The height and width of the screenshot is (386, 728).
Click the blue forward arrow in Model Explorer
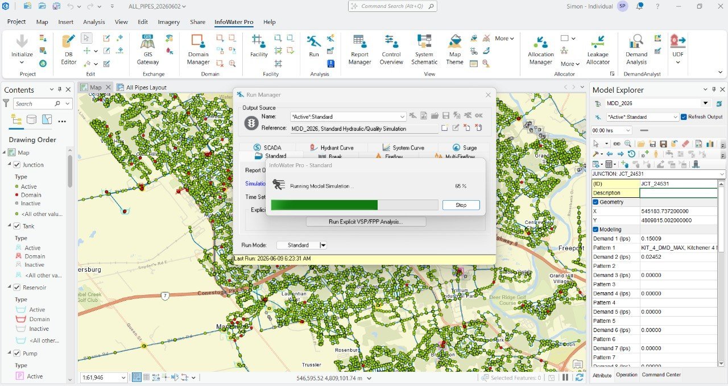pos(621,154)
